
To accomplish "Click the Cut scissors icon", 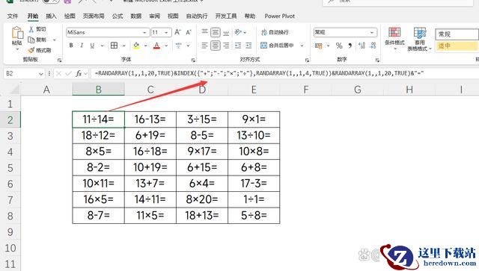I will (x=31, y=29).
